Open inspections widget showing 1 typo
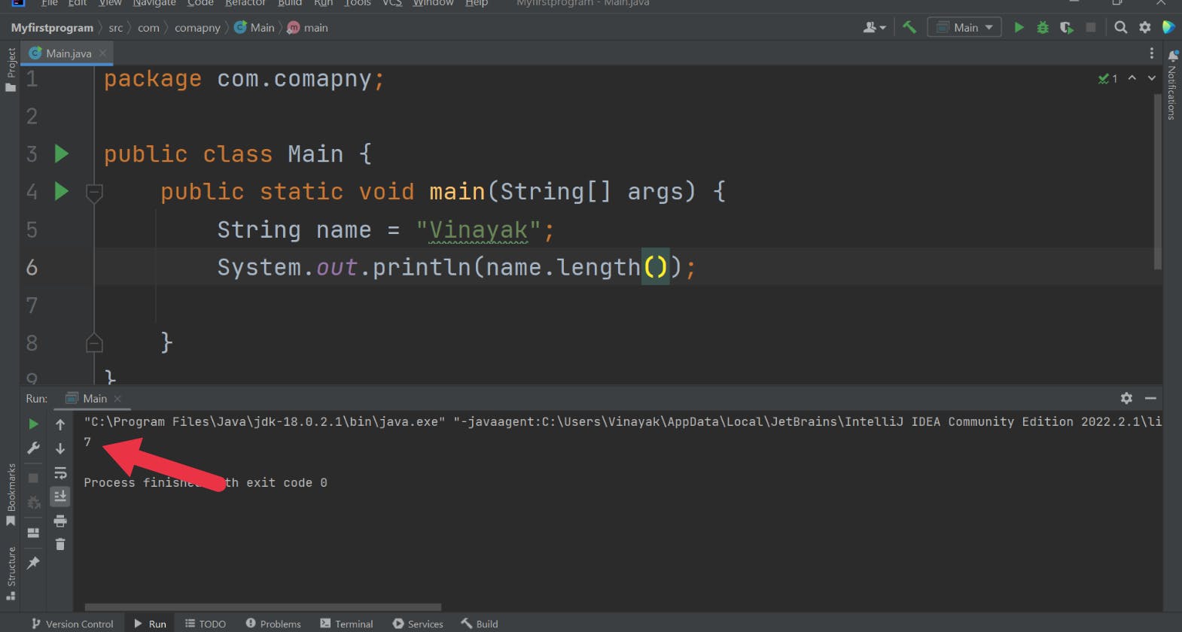 (x=1107, y=78)
